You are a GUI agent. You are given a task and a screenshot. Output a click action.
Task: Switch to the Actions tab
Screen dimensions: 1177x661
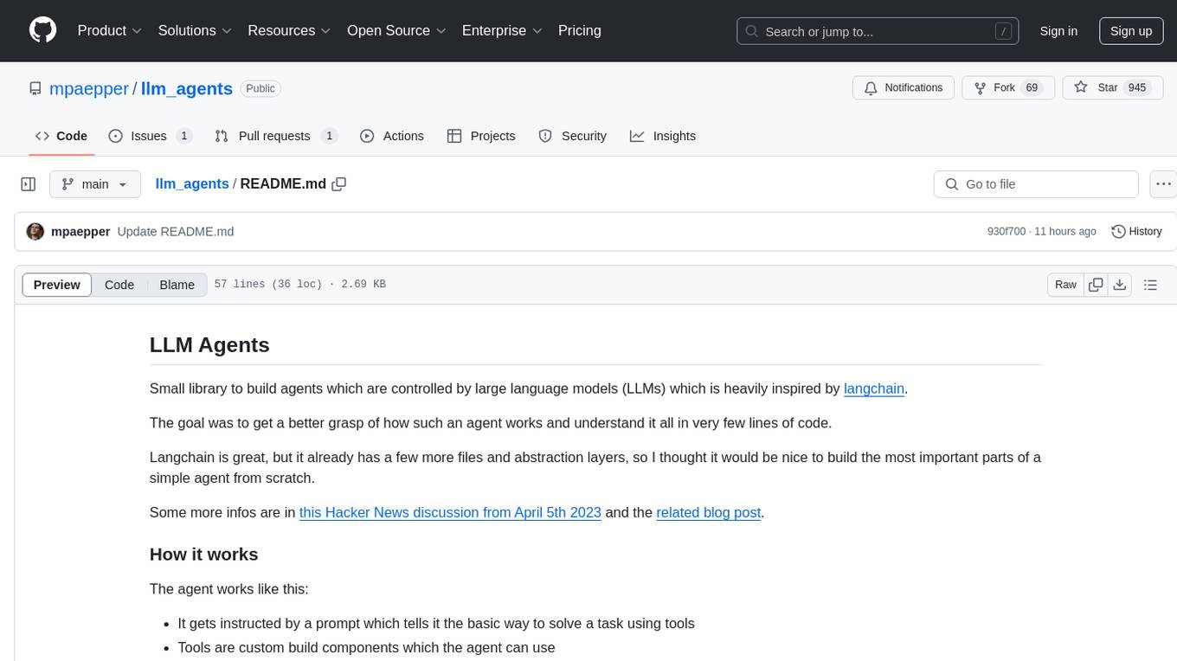click(x=392, y=136)
